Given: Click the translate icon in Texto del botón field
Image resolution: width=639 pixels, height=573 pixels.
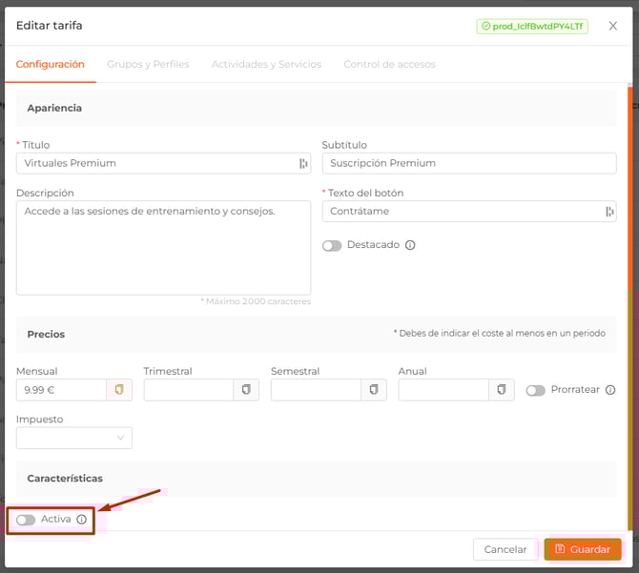Looking at the screenshot, I should [609, 212].
